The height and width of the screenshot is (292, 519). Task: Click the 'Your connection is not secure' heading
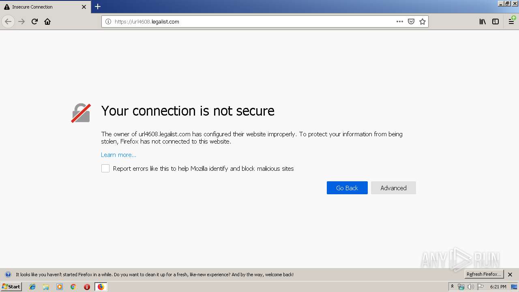pos(188,111)
